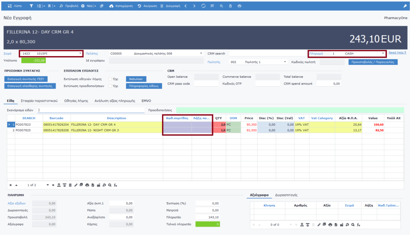This screenshot has height=235, width=410.
Task: Click the search magnifier in items grid footer
Action: coord(110,185)
